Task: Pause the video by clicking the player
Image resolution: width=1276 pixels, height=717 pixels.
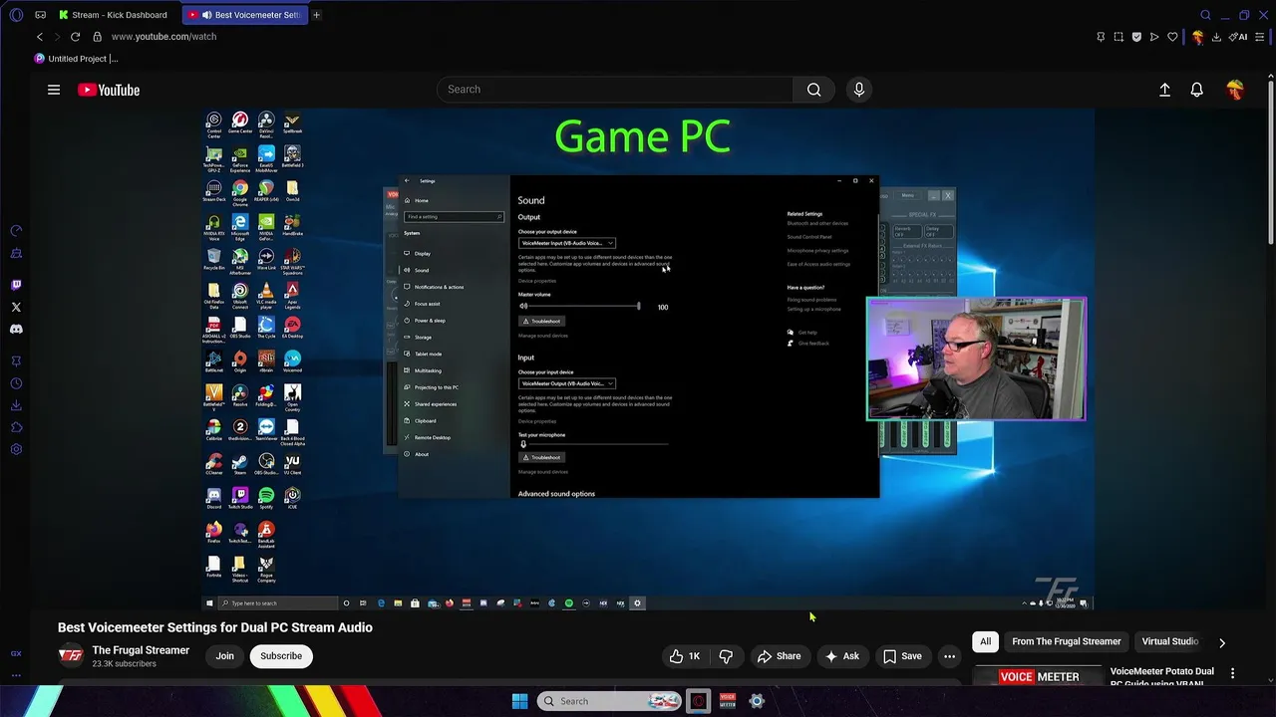Action: click(648, 359)
